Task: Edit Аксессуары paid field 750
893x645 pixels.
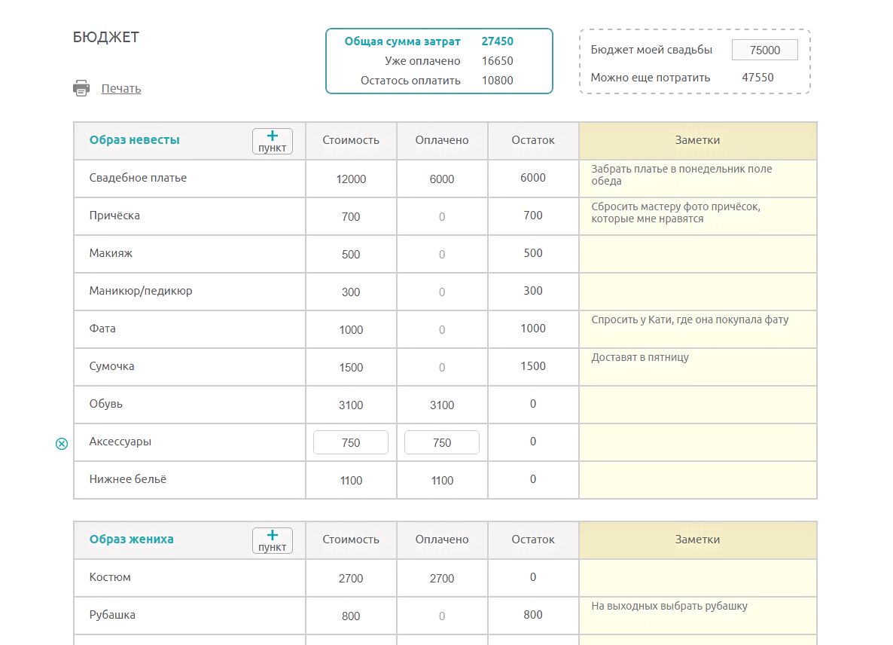Action: click(x=442, y=443)
